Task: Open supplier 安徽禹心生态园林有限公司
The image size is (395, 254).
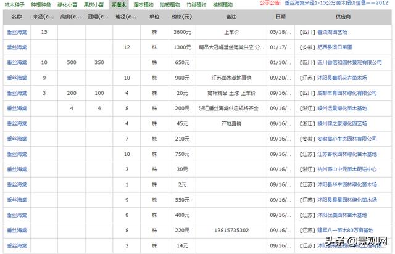Action: point(347,139)
